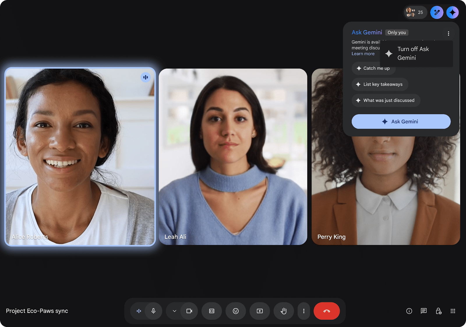Mute the microphone
Image resolution: width=466 pixels, height=327 pixels.
[153, 311]
